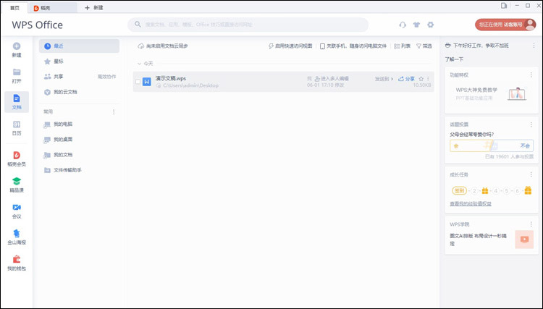Click 分享 for 演示文稿.wps
The width and height of the screenshot is (543, 309).
coord(406,79)
